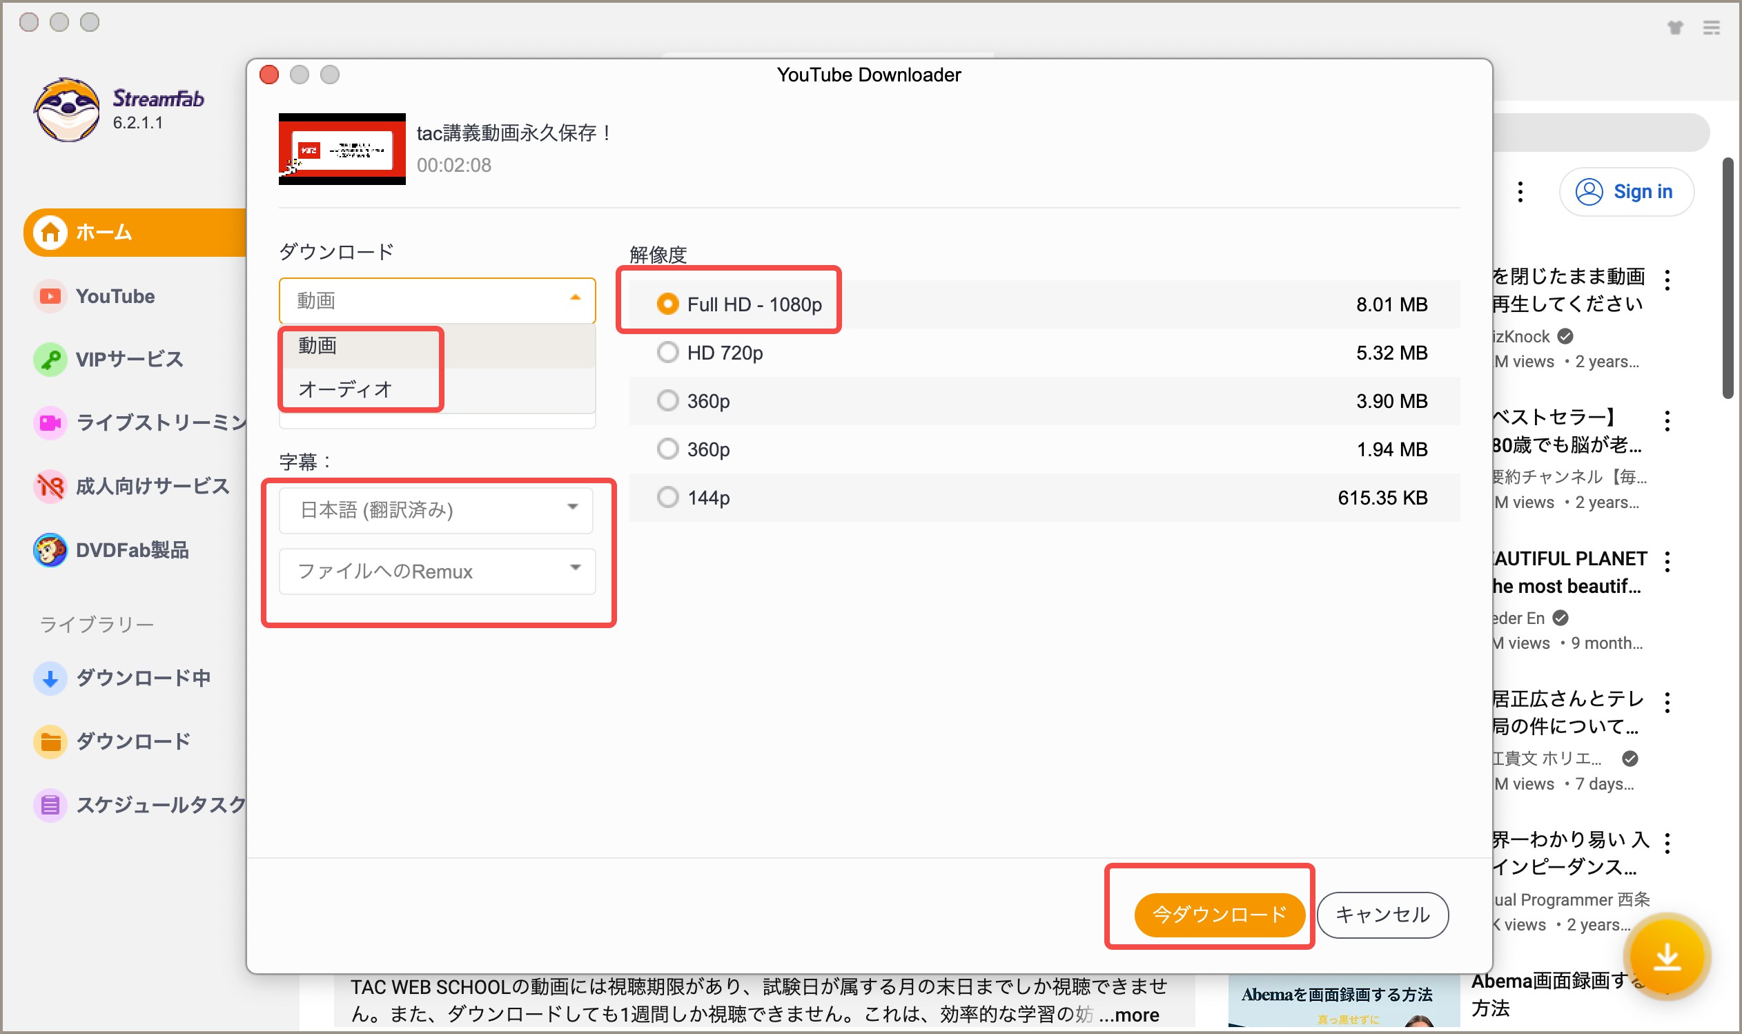This screenshot has width=1742, height=1034.
Task: Click the orange floating download button
Action: coord(1666,956)
